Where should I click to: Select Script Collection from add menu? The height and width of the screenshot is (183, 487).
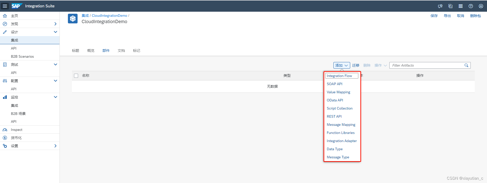click(x=340, y=108)
